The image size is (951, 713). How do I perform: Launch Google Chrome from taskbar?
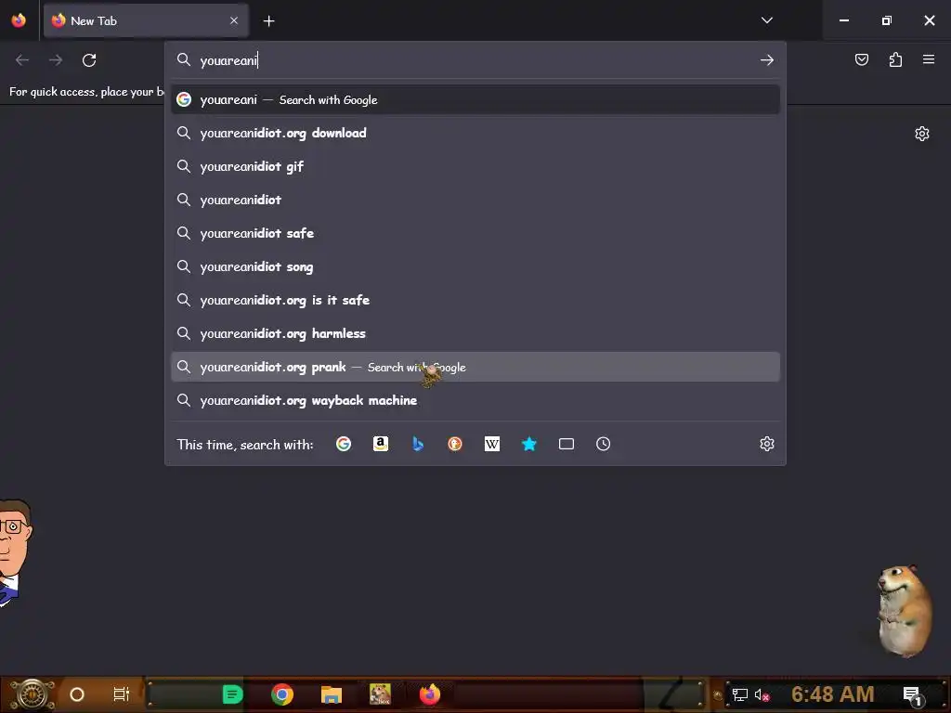point(282,694)
